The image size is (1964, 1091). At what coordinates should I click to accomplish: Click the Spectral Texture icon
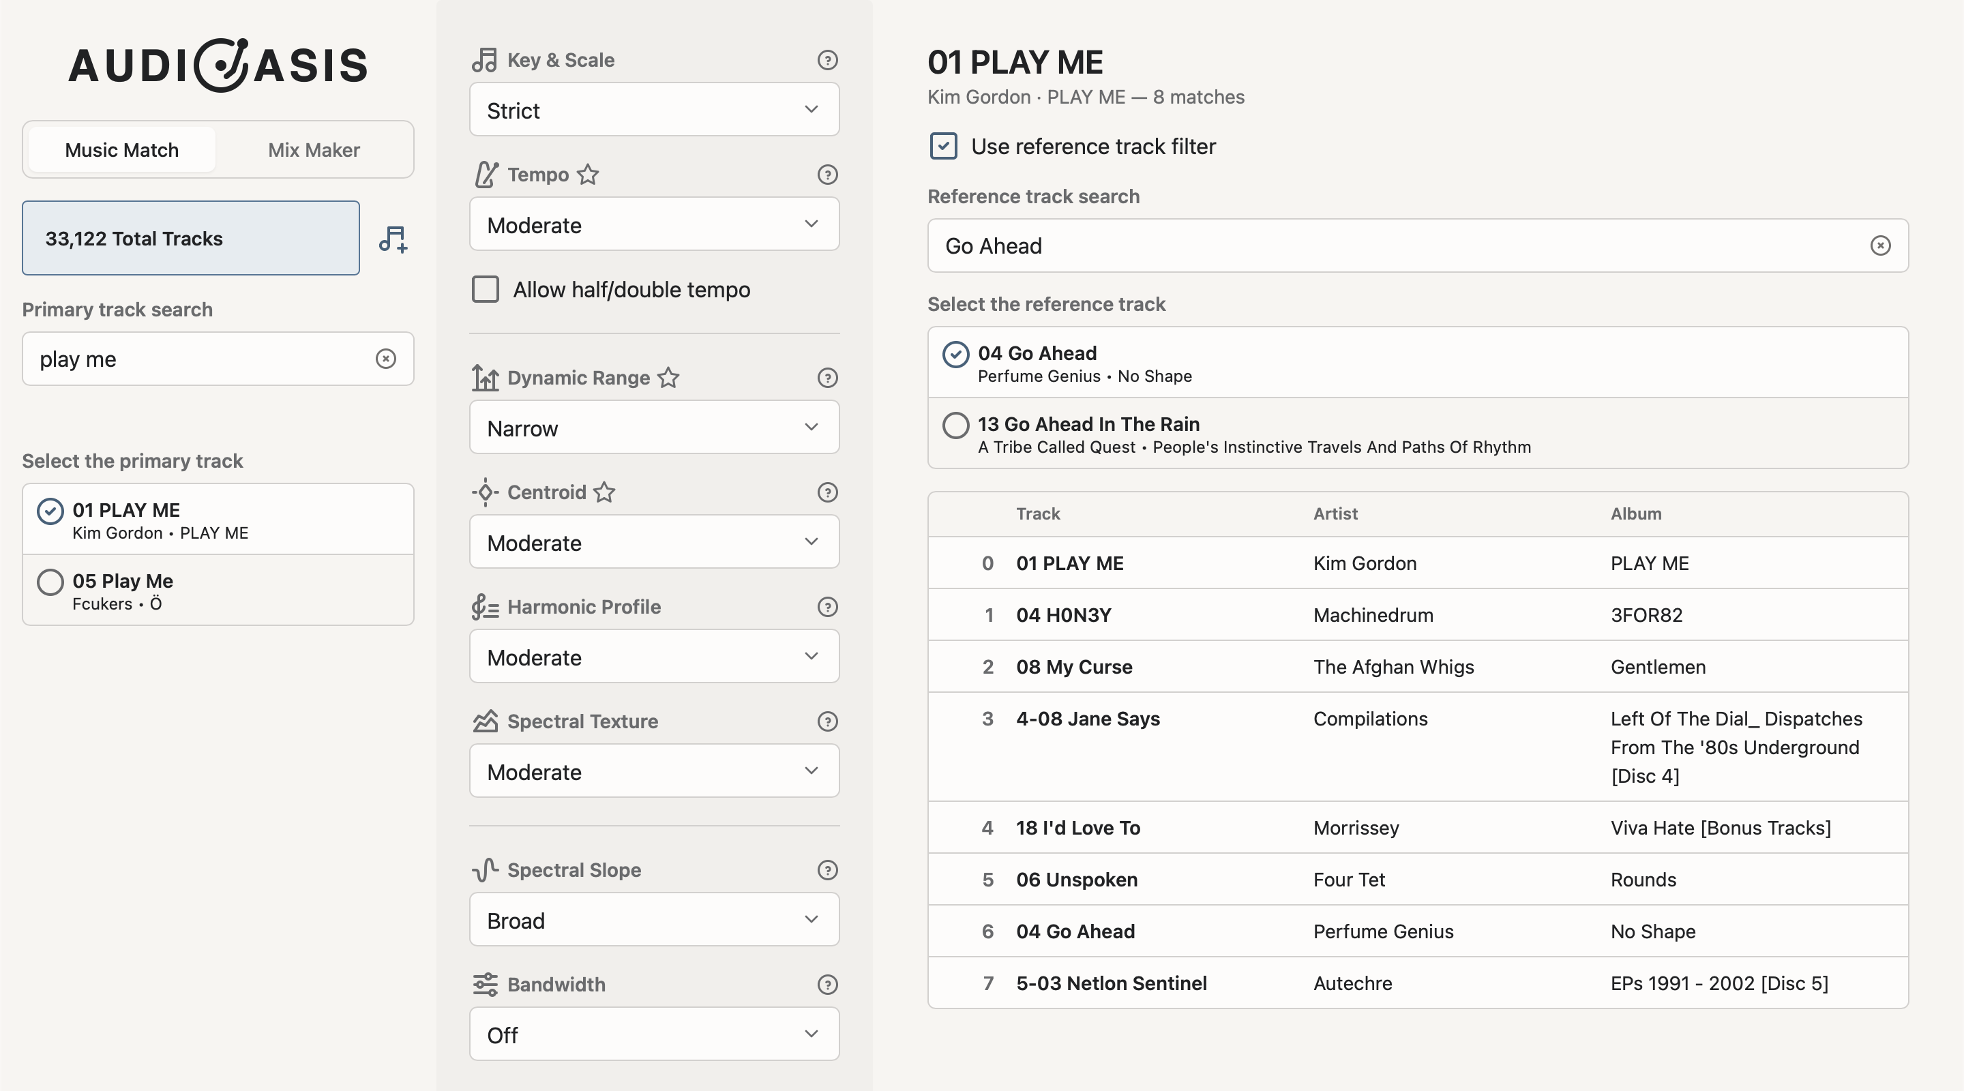pos(485,721)
